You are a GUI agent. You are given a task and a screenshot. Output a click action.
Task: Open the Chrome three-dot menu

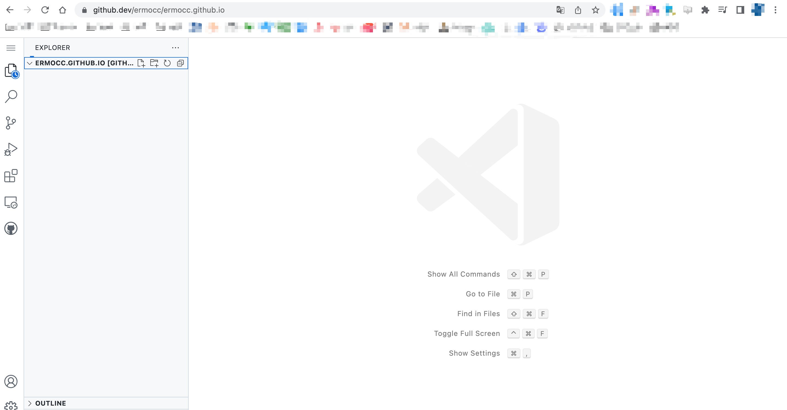pyautogui.click(x=775, y=10)
